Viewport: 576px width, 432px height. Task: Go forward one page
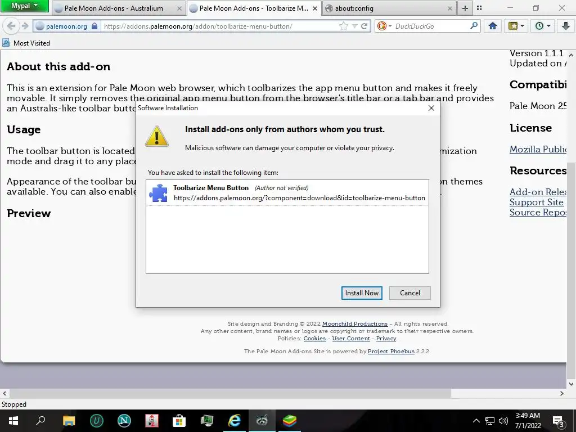25,26
